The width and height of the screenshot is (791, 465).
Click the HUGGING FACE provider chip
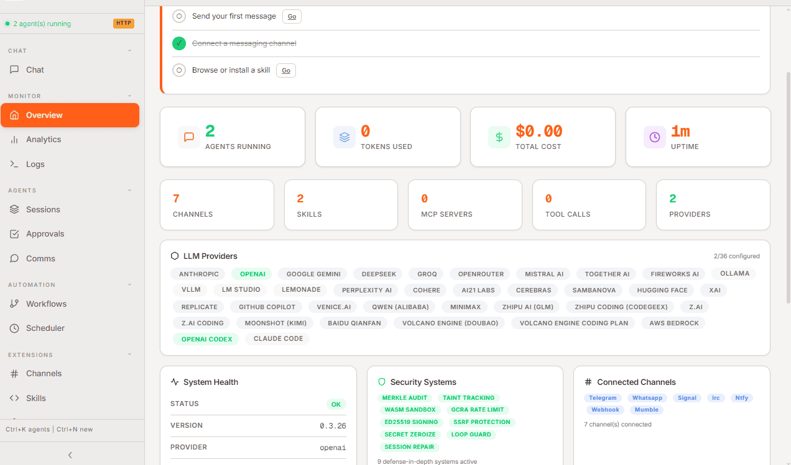[x=662, y=290]
